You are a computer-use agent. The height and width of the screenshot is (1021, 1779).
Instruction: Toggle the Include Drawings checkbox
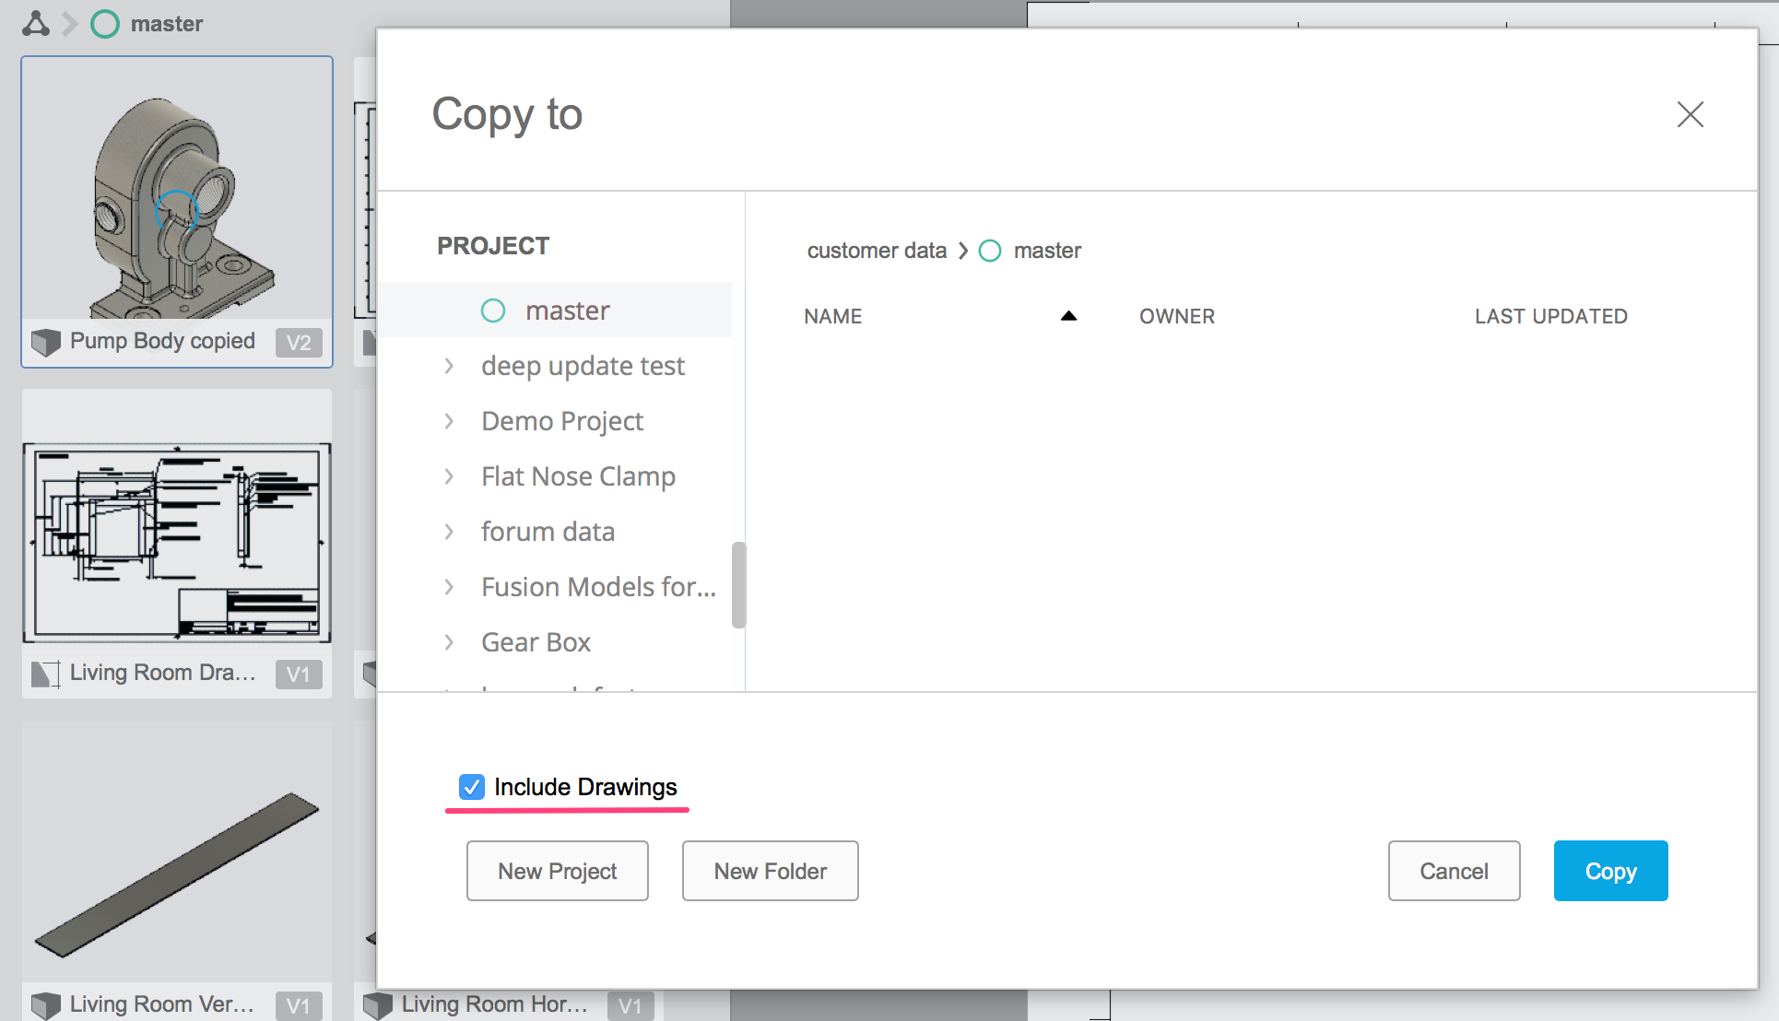tap(471, 787)
